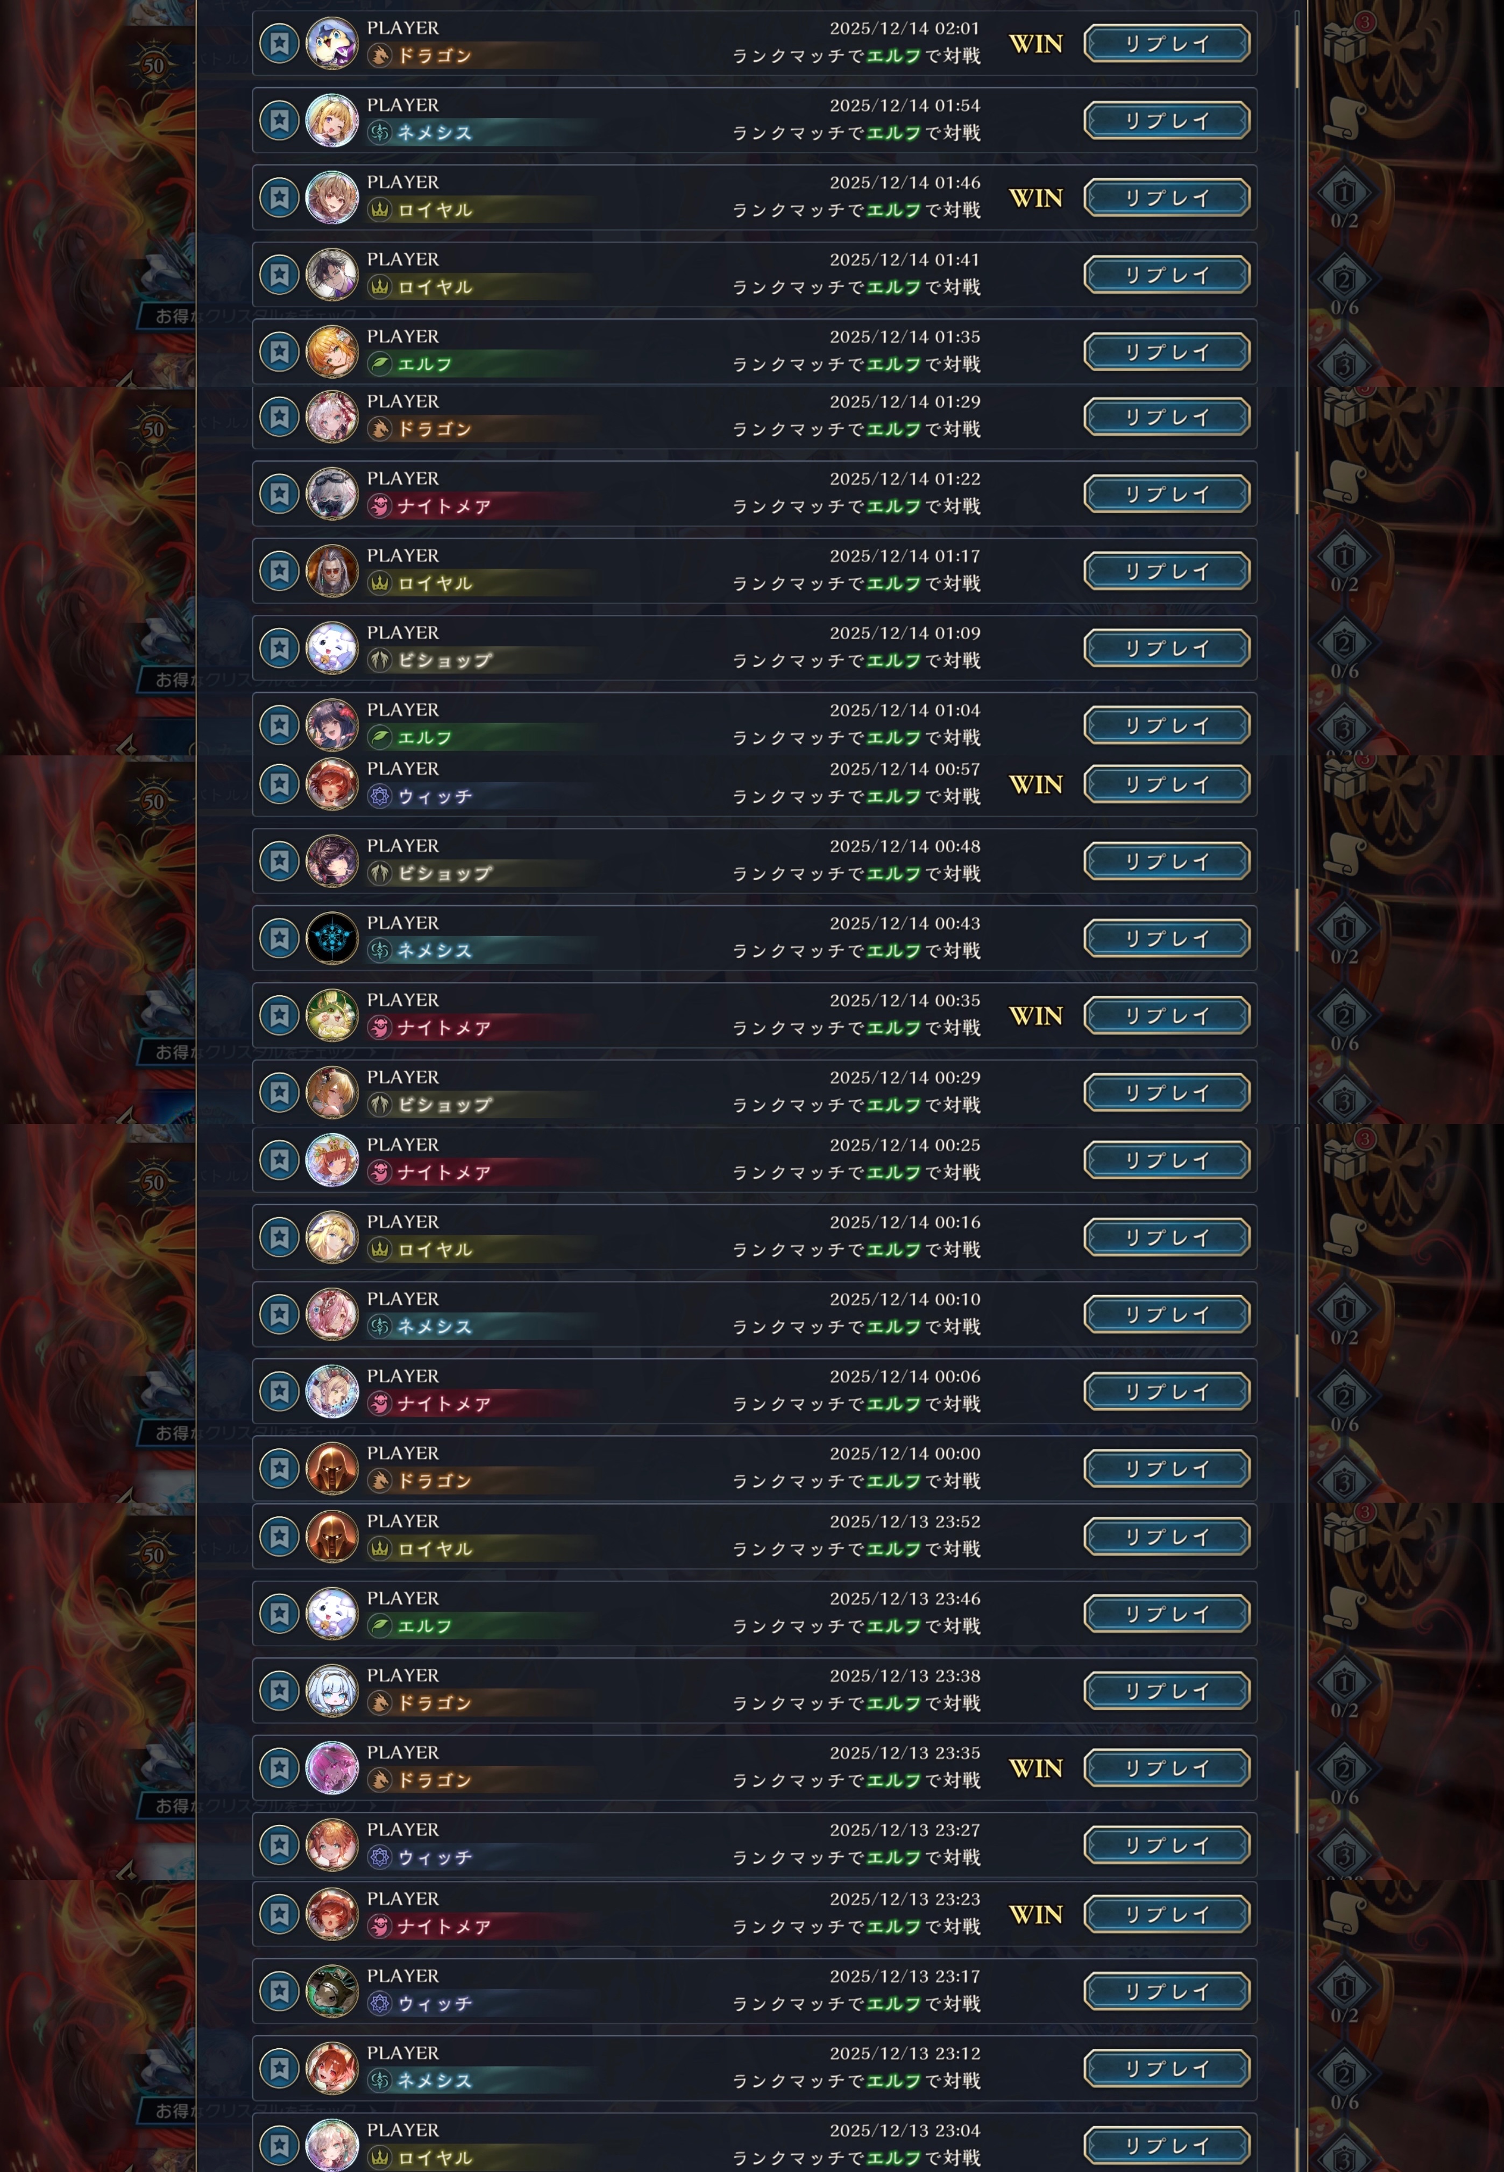Bookmark the 2025/12/14 01:54 Nemesis match

pyautogui.click(x=279, y=121)
